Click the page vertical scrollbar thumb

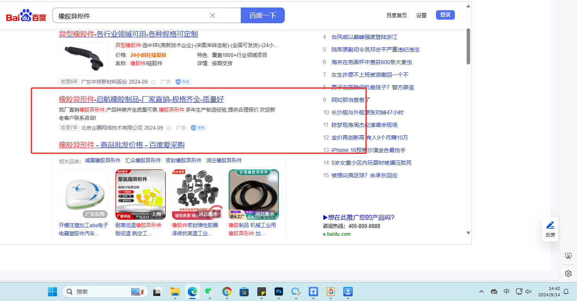pyautogui.click(x=468, y=46)
